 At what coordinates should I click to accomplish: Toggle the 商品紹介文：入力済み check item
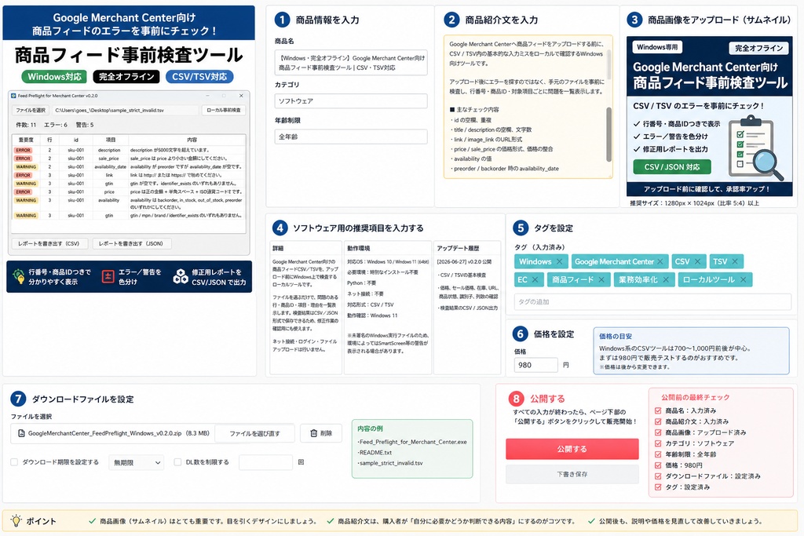(658, 421)
